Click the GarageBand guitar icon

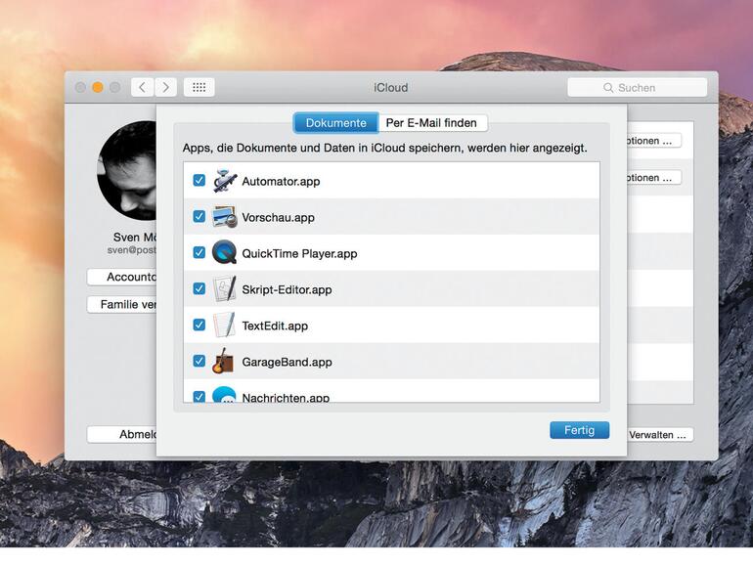click(223, 361)
